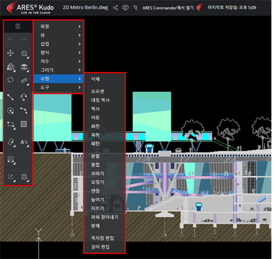
Task: Expand the highlighted 수정 submenu
Action: point(58,79)
